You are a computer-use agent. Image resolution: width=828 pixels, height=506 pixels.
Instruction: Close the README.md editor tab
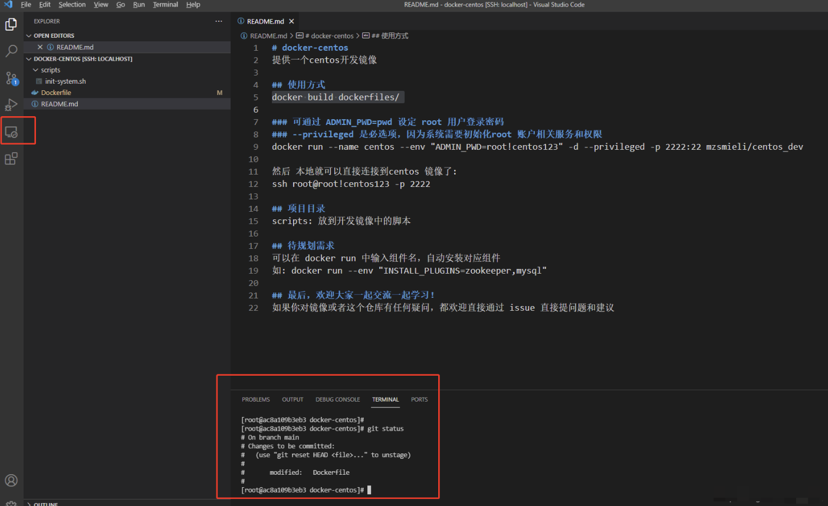291,21
